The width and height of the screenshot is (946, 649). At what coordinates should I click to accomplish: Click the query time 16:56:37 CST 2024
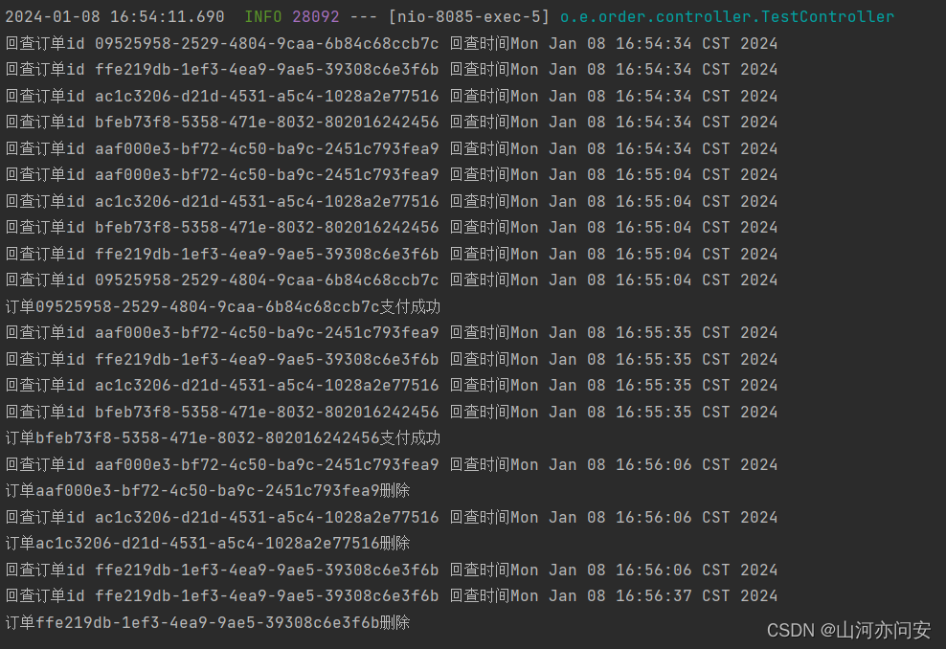click(696, 596)
